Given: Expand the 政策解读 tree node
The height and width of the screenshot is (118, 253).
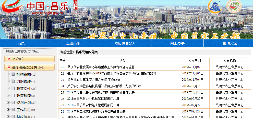Looking at the screenshot, I should [8, 95].
